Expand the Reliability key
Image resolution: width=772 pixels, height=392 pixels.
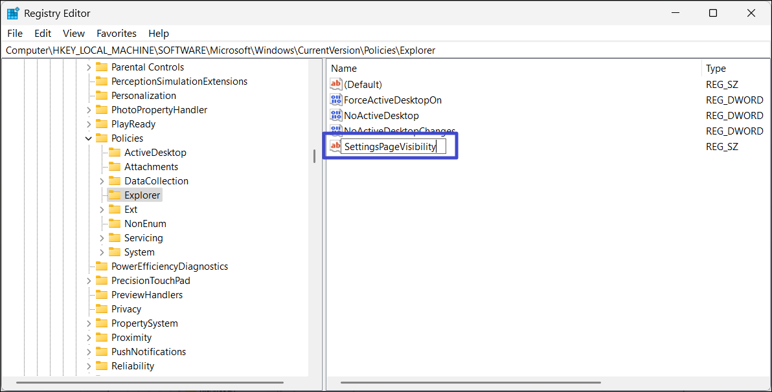(89, 366)
